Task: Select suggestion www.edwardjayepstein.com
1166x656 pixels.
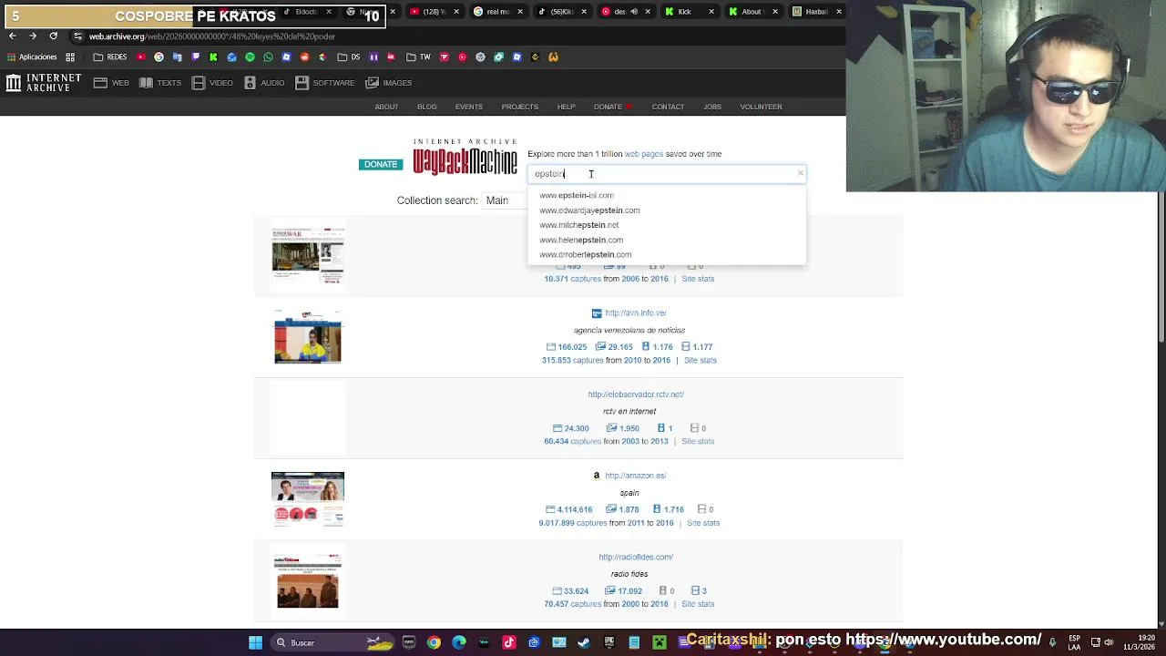Action: (x=589, y=210)
